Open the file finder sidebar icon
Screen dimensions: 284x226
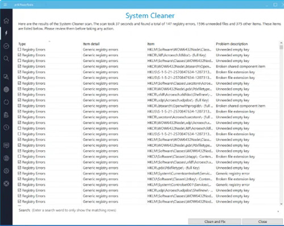pos(6,77)
